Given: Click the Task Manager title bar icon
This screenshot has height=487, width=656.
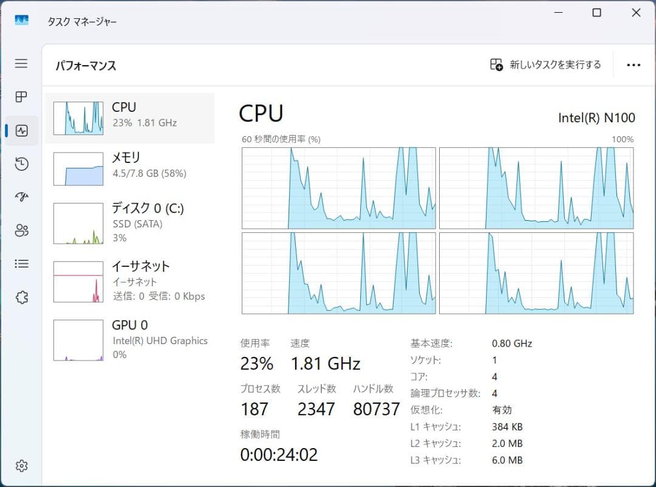Looking at the screenshot, I should (x=21, y=19).
